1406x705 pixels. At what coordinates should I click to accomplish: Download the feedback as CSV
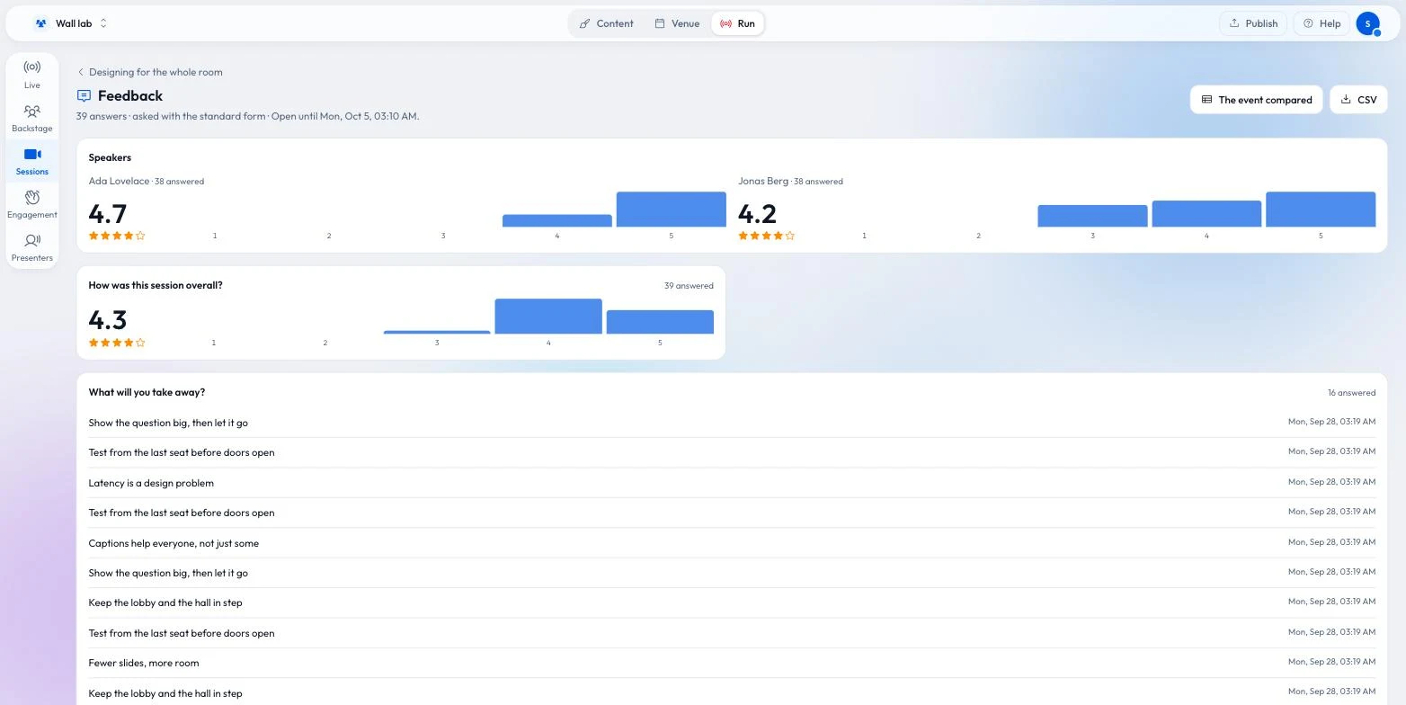(1358, 100)
